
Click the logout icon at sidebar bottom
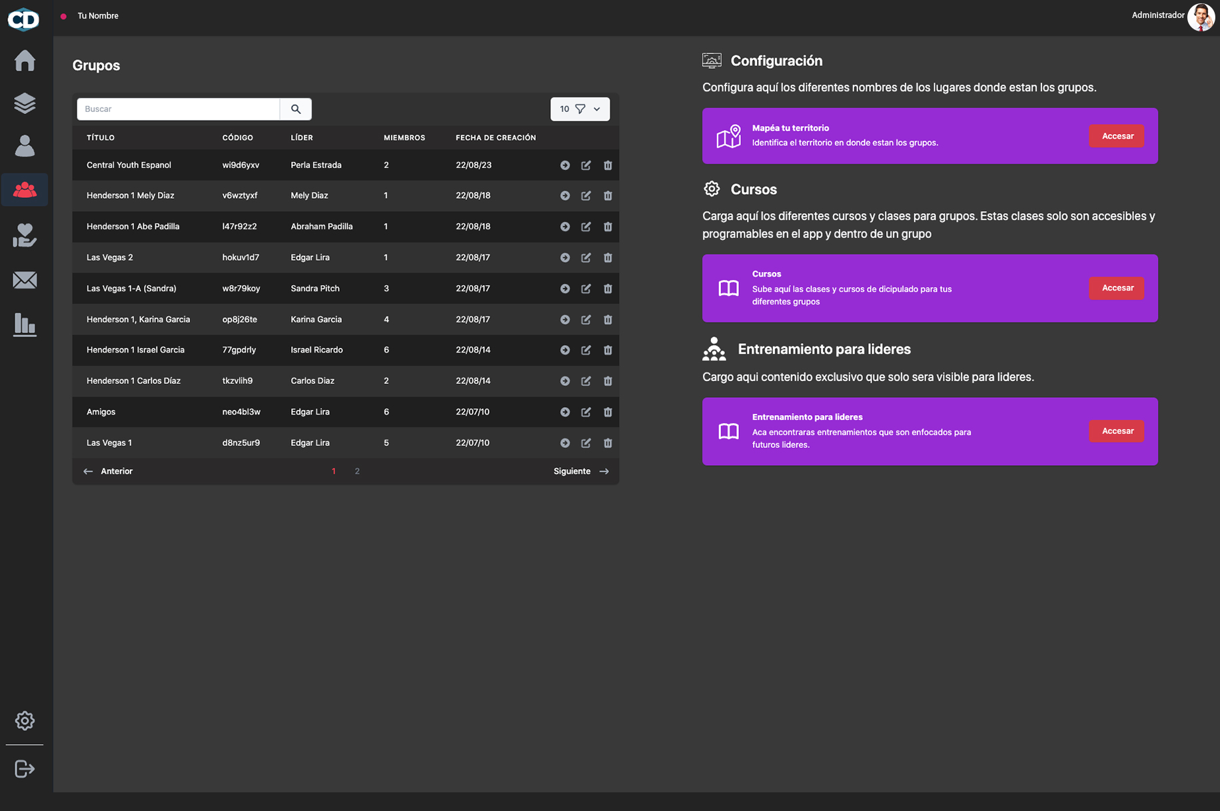click(25, 768)
